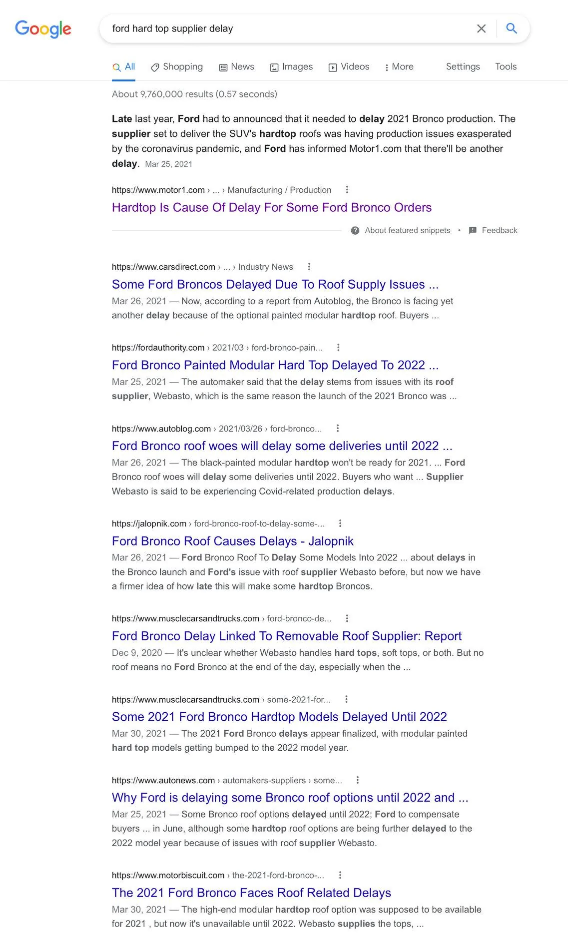568x949 pixels.
Task: Open Ford Bronco Roof Causes Delays - Jalopnik
Action: (233, 541)
